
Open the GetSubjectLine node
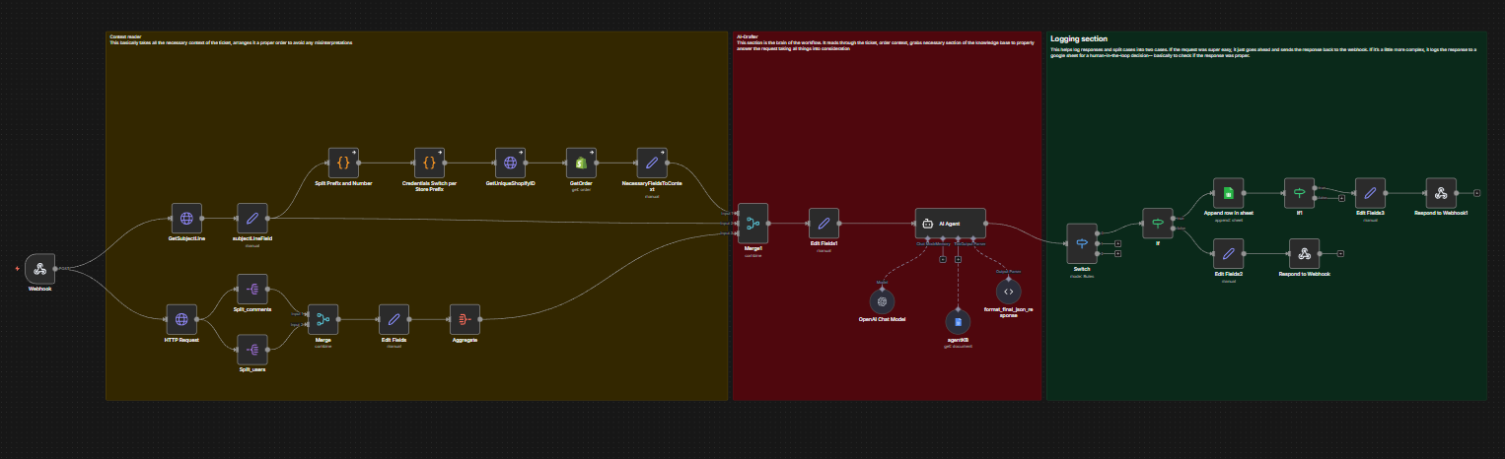click(186, 219)
